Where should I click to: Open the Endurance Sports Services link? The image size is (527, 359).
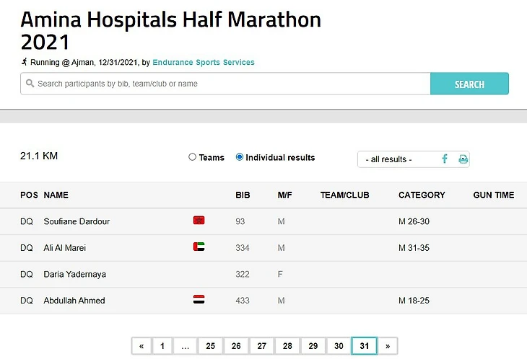(x=204, y=63)
